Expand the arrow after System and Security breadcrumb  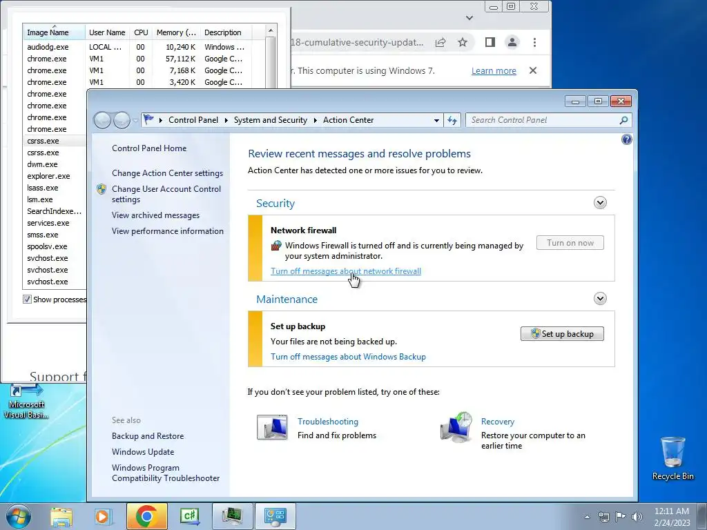[x=315, y=120]
